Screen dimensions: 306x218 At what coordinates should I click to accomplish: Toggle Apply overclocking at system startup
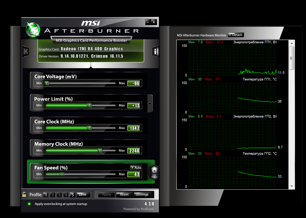29,204
